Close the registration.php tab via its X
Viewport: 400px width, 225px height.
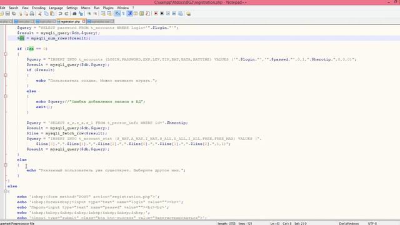click(x=84, y=22)
